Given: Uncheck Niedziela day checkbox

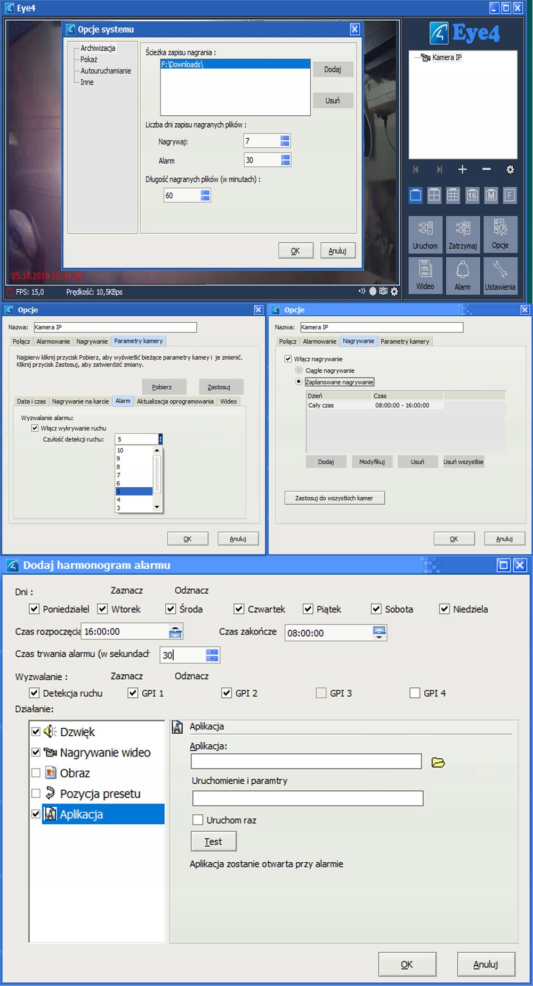Looking at the screenshot, I should (x=445, y=609).
